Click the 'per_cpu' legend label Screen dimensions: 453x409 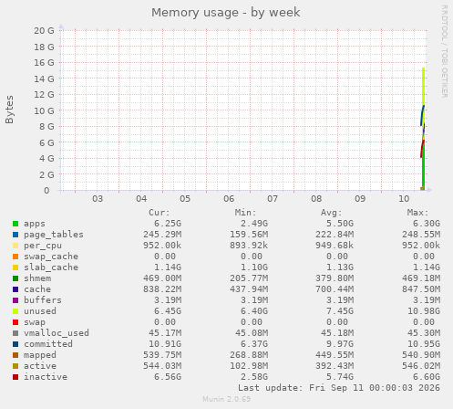coord(43,246)
